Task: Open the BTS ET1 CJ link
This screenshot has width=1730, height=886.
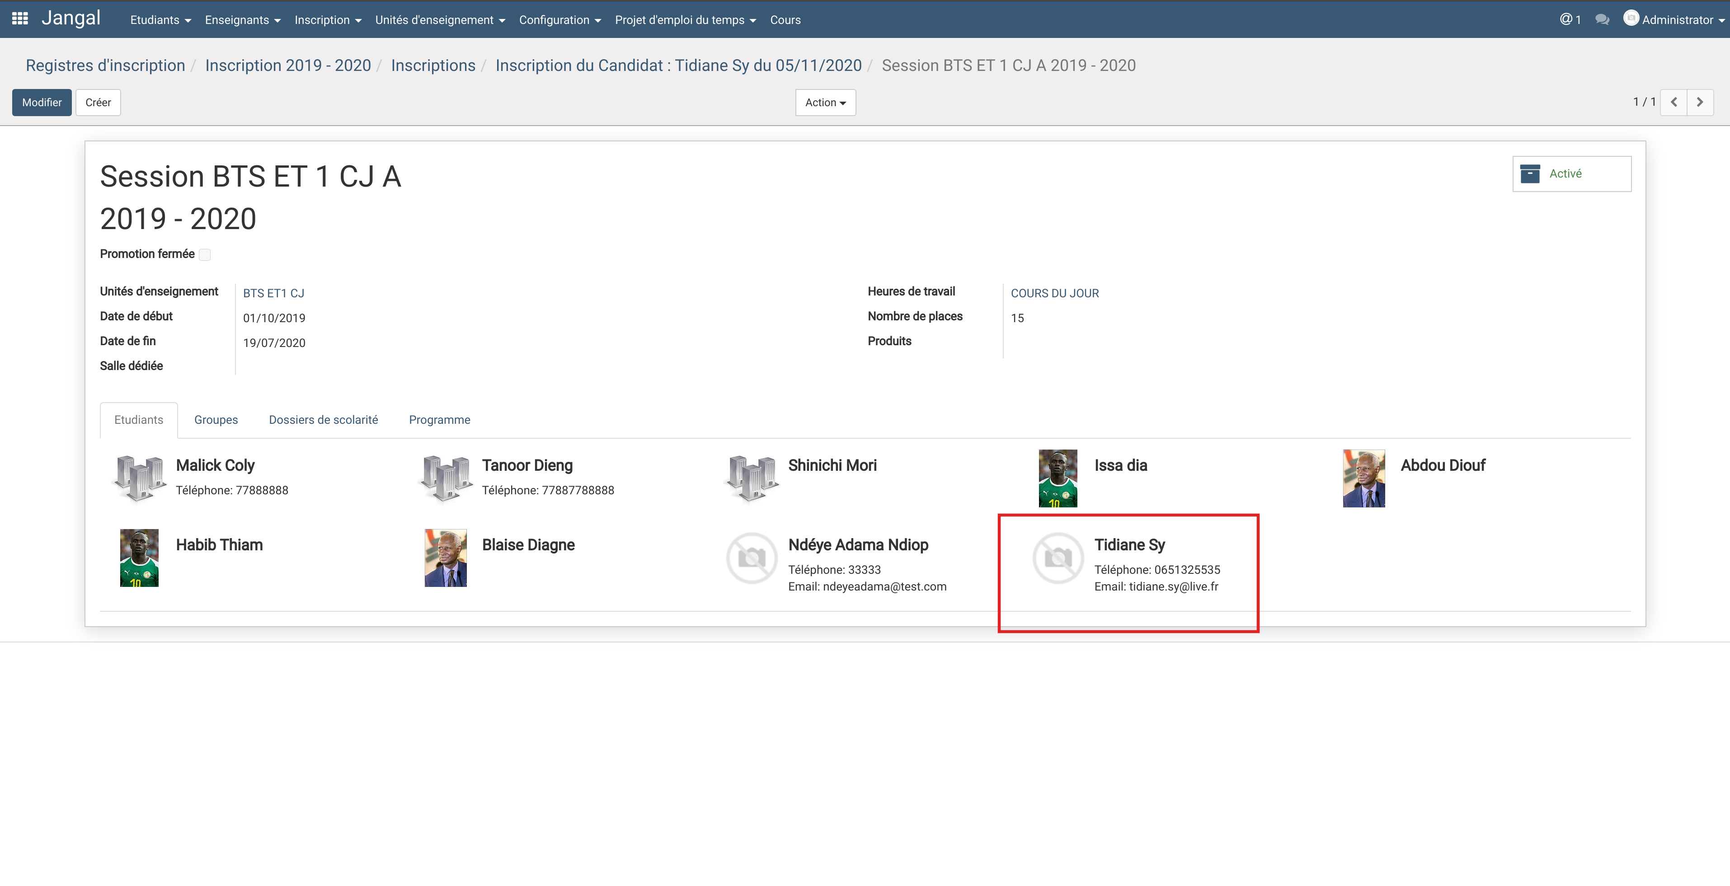Action: pos(273,293)
